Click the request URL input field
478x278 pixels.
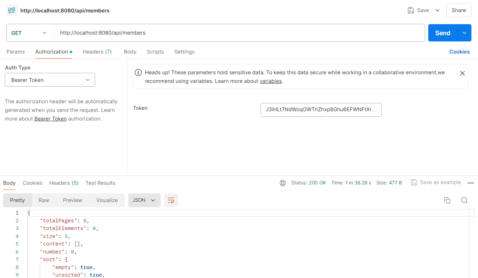coord(240,33)
